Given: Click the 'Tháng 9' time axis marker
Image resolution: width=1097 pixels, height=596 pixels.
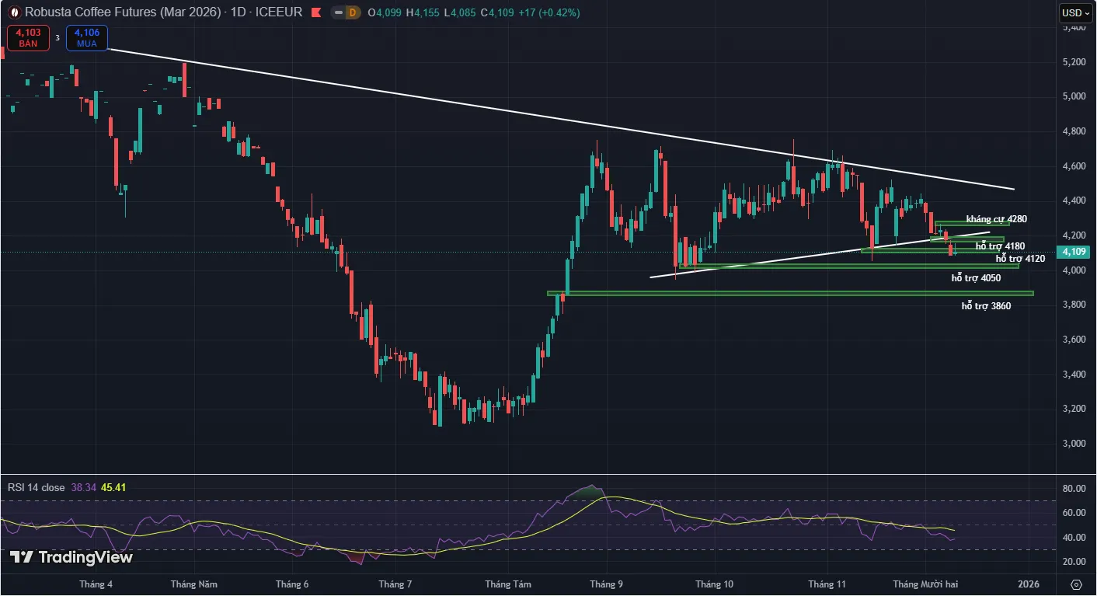Looking at the screenshot, I should 606,584.
